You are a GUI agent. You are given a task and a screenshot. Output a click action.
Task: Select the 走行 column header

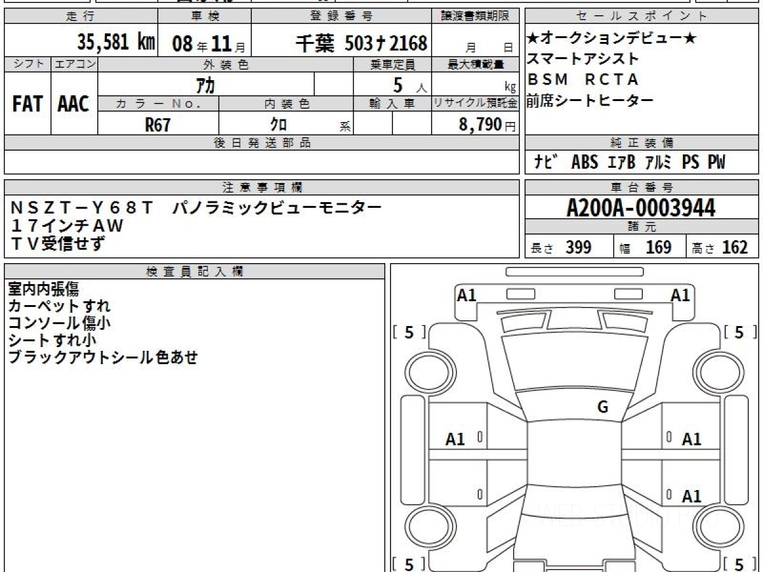[x=81, y=17]
